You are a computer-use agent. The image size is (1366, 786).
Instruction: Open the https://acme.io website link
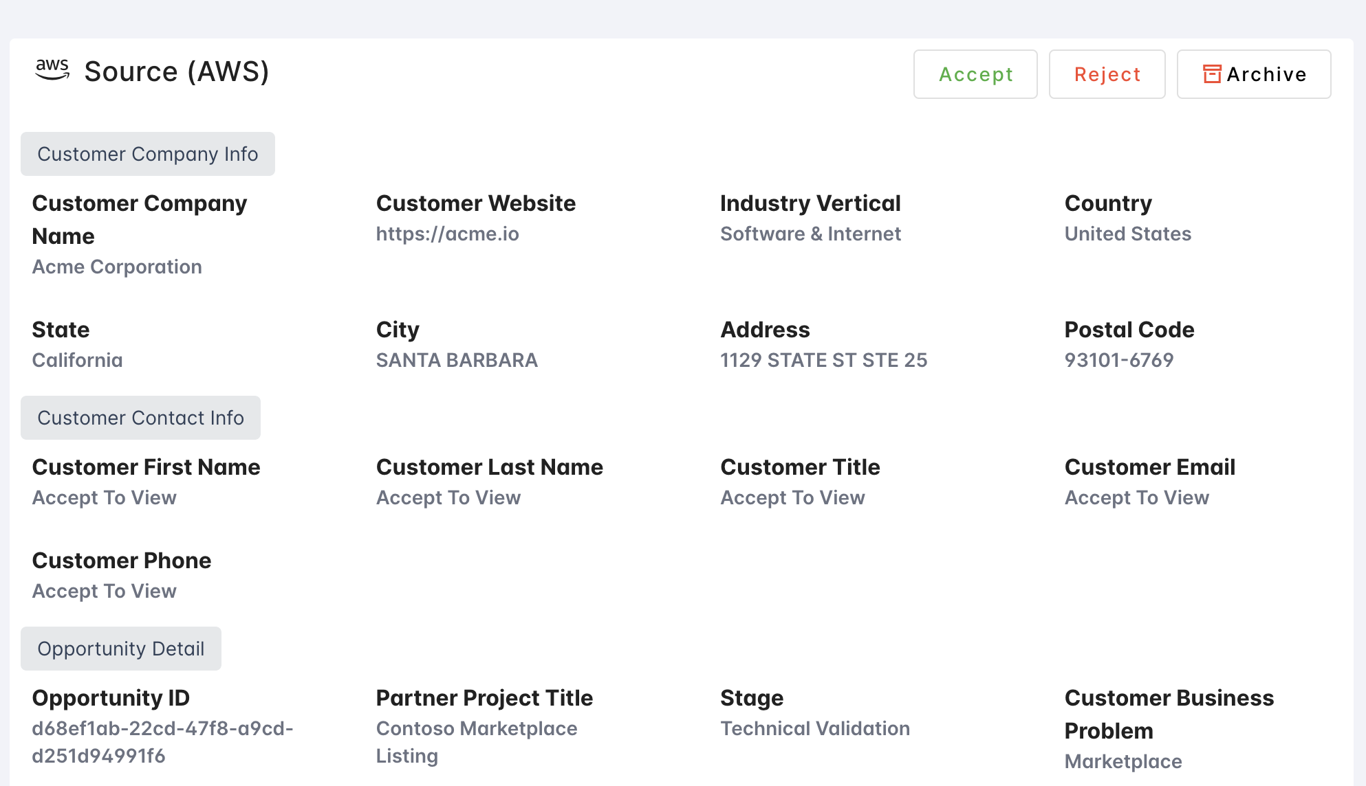[x=447, y=234]
